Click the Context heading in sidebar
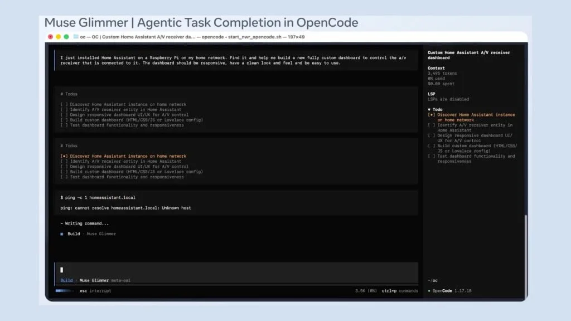The width and height of the screenshot is (571, 321). coord(436,68)
